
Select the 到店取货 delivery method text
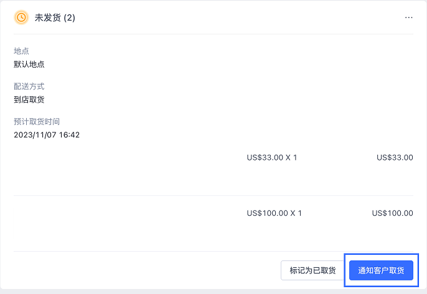coord(29,99)
